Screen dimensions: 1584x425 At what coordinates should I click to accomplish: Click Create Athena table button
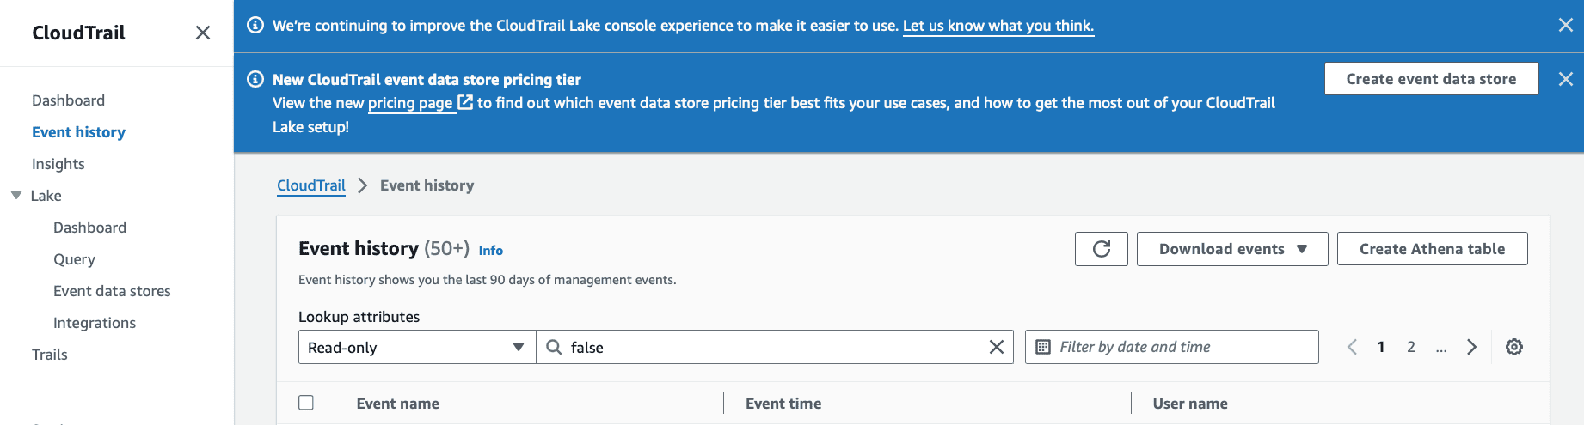click(1432, 249)
